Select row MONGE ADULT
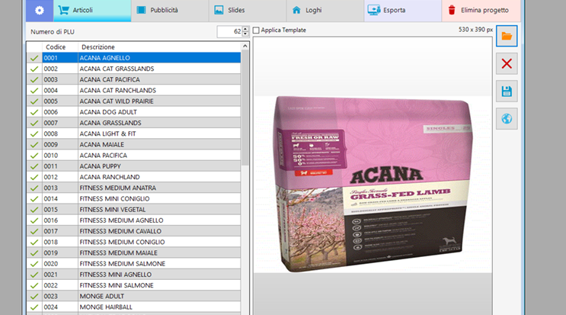Image resolution: width=566 pixels, height=315 pixels. coord(133,296)
